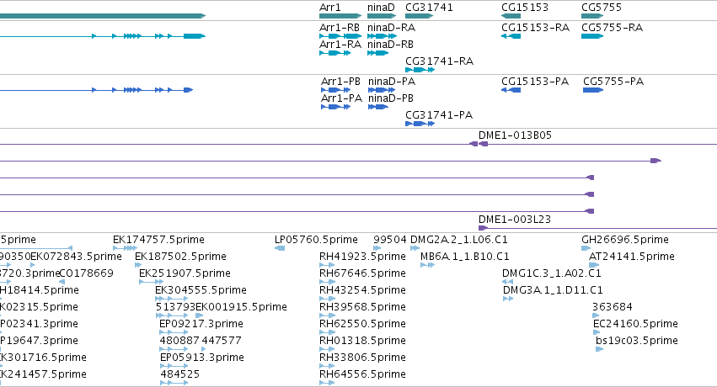Select the CG15153 gene arrow

pyautogui.click(x=511, y=16)
